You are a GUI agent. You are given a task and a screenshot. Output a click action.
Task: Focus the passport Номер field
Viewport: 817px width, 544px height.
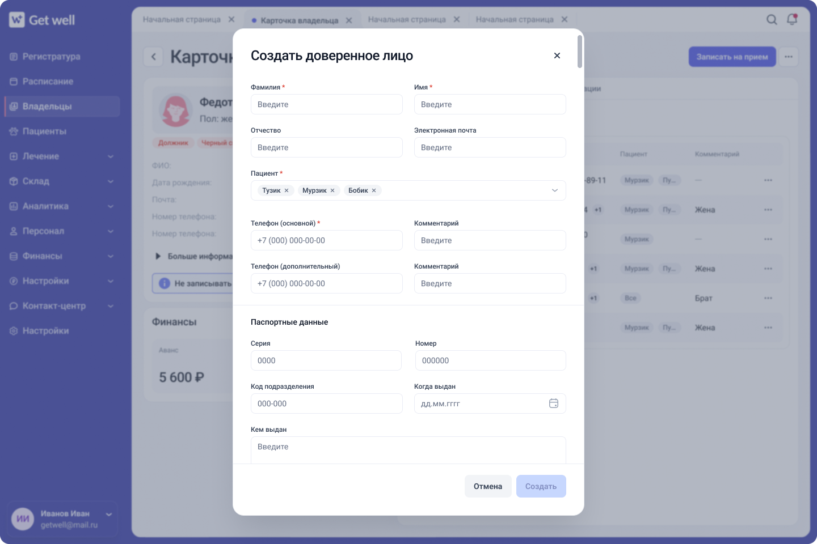click(491, 360)
